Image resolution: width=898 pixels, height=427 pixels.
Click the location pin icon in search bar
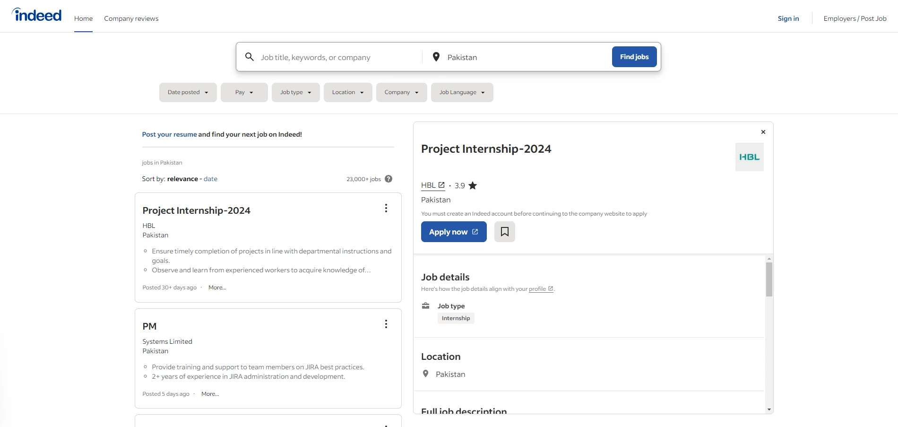436,57
